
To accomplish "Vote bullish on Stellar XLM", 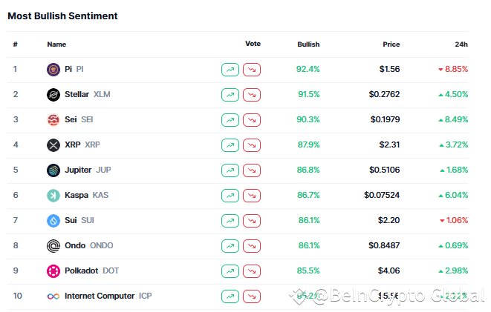I will [x=230, y=95].
